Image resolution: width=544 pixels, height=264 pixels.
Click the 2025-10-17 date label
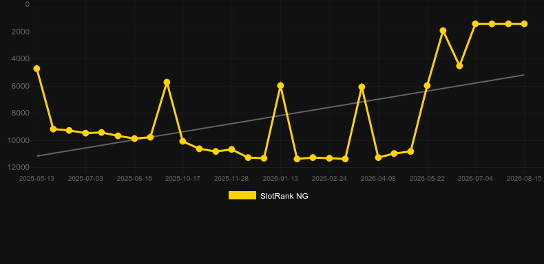click(182, 179)
